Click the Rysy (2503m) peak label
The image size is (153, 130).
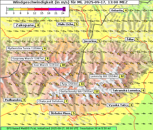pyautogui.click(x=70, y=84)
